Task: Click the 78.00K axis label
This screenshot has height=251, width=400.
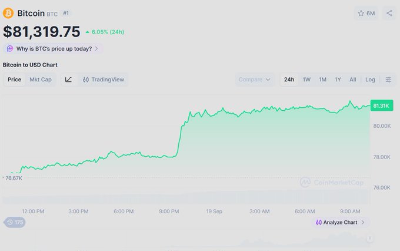Action: click(382, 157)
